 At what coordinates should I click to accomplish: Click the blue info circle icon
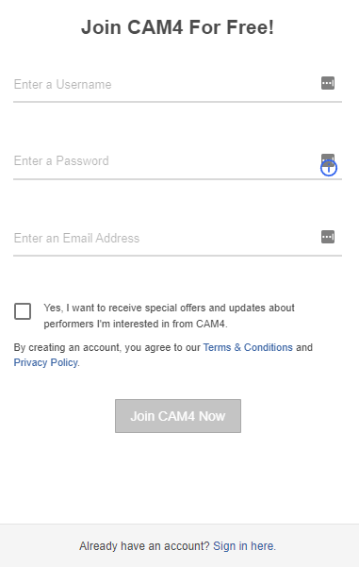(x=329, y=168)
